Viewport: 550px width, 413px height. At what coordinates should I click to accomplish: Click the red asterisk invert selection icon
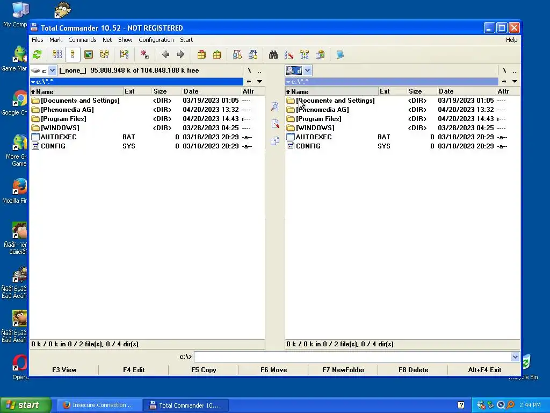[x=144, y=54]
